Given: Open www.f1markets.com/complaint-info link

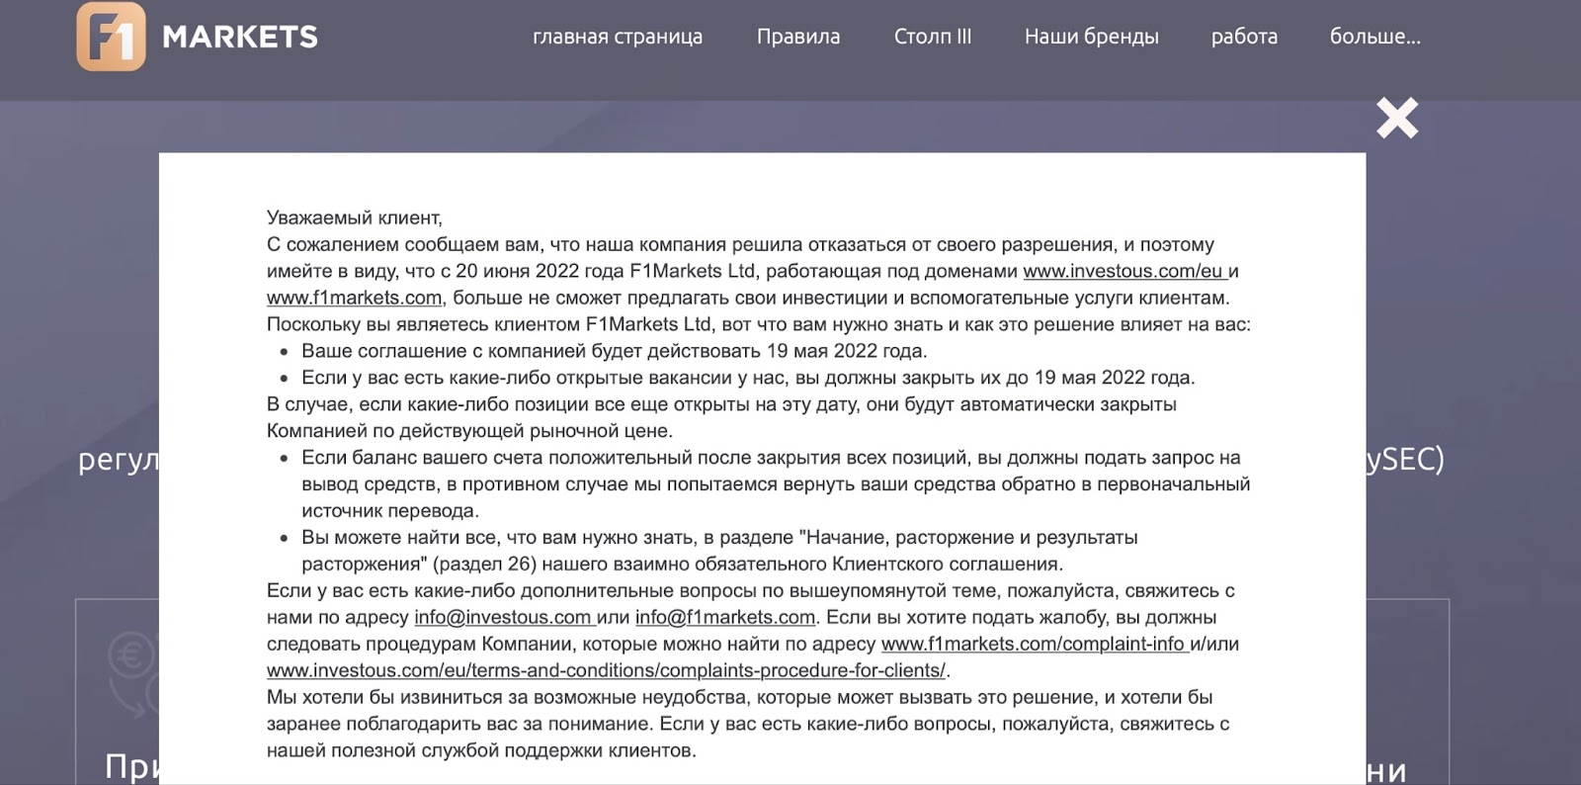Looking at the screenshot, I should coord(1035,644).
